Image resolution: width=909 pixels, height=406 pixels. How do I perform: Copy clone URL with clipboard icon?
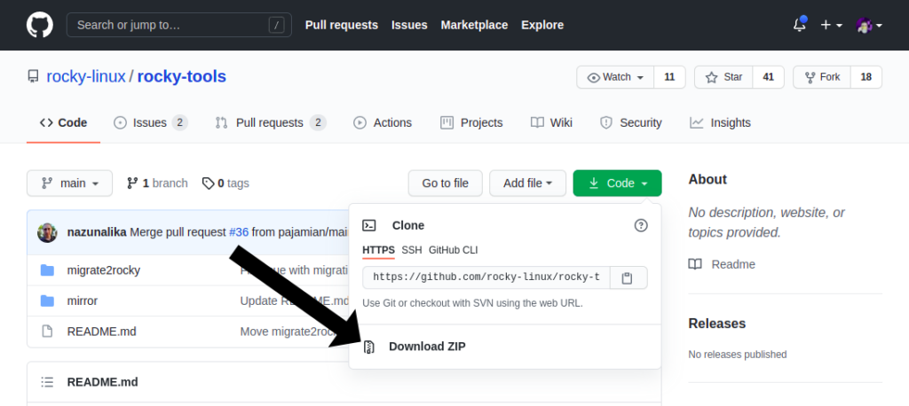click(627, 278)
